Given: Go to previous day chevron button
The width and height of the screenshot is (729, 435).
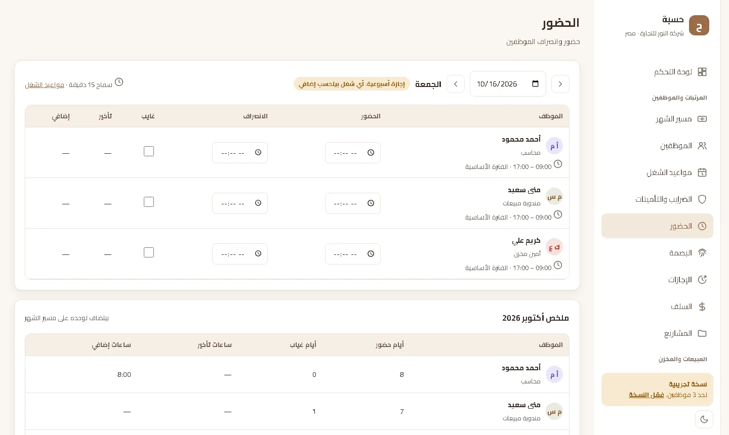Looking at the screenshot, I should 560,84.
